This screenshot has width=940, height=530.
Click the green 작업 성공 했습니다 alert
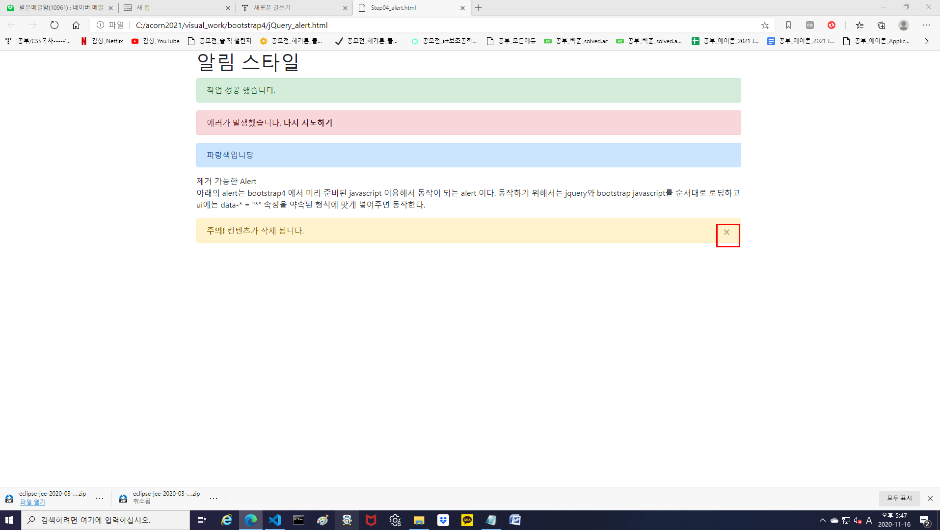point(469,90)
